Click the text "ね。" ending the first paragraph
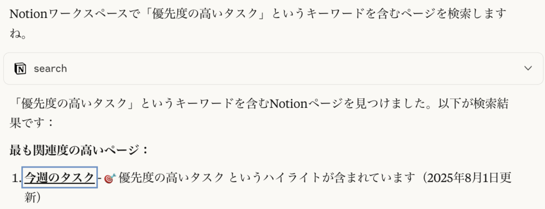The width and height of the screenshot is (545, 209). [x=19, y=34]
